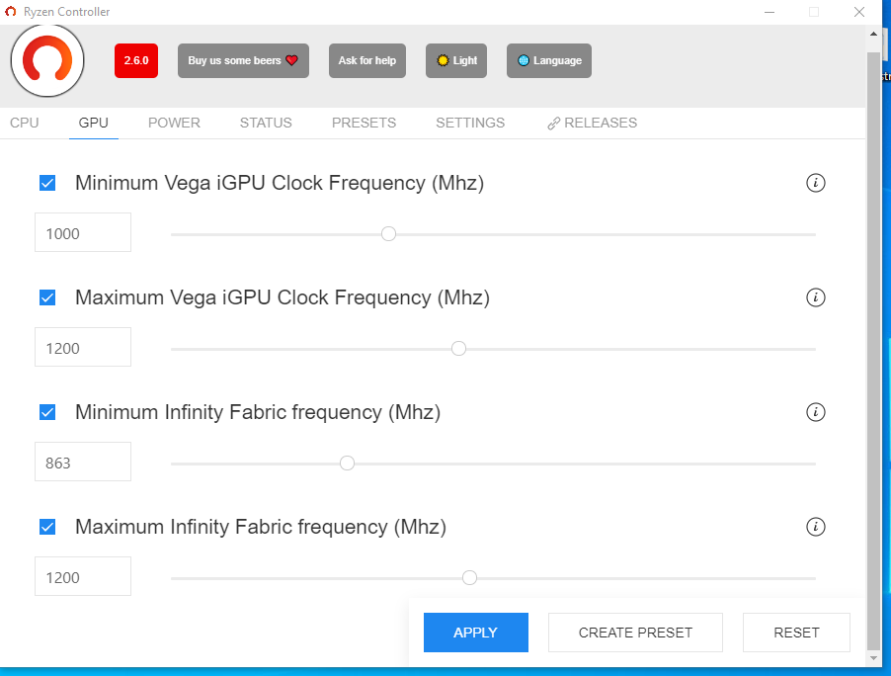Click info icon for Minimum Vega iGPU Clock
The height and width of the screenshot is (676, 891).
815,183
